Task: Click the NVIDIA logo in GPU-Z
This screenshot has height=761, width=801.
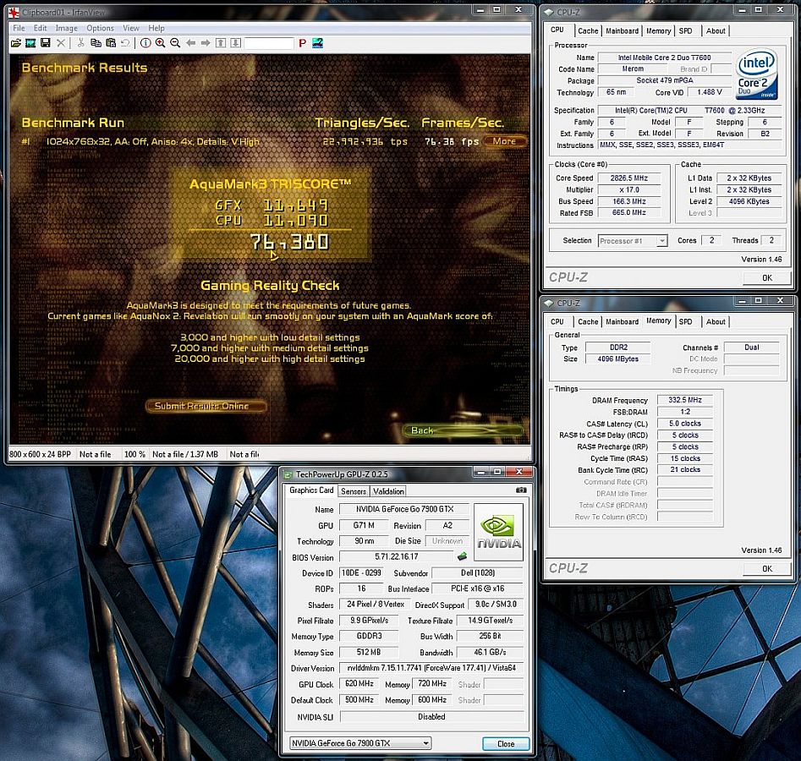Action: tap(498, 533)
